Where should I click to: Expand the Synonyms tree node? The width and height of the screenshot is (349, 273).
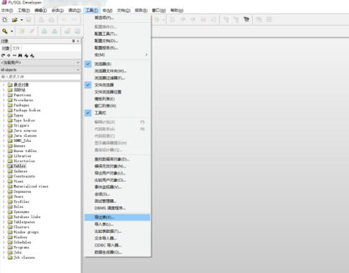(x=4, y=211)
